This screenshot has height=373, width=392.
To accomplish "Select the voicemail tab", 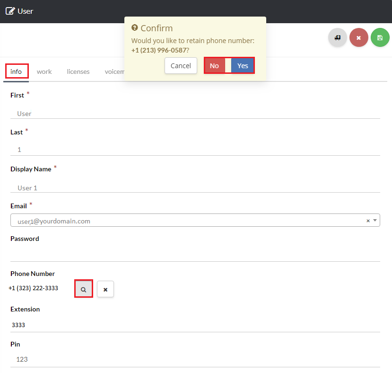I will coord(115,71).
